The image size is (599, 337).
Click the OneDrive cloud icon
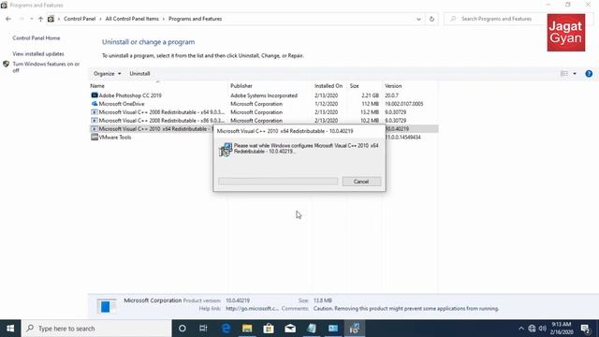click(x=95, y=104)
